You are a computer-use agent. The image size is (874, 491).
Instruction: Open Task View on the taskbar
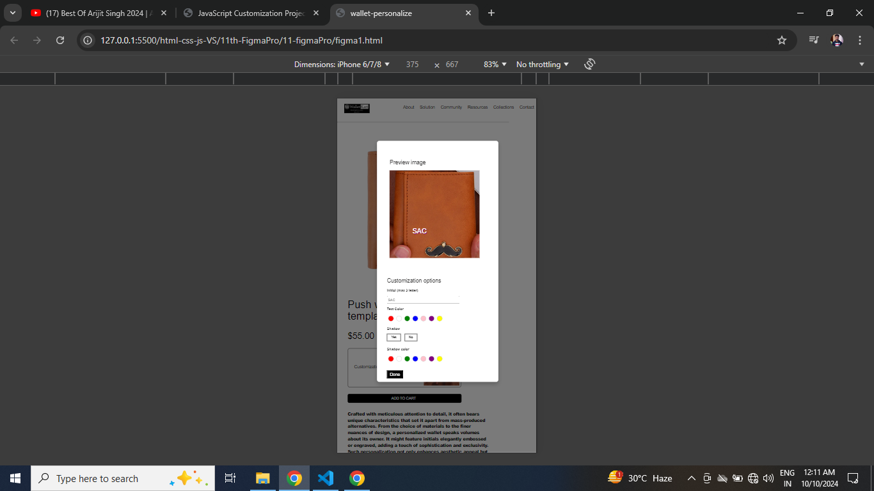(x=230, y=478)
